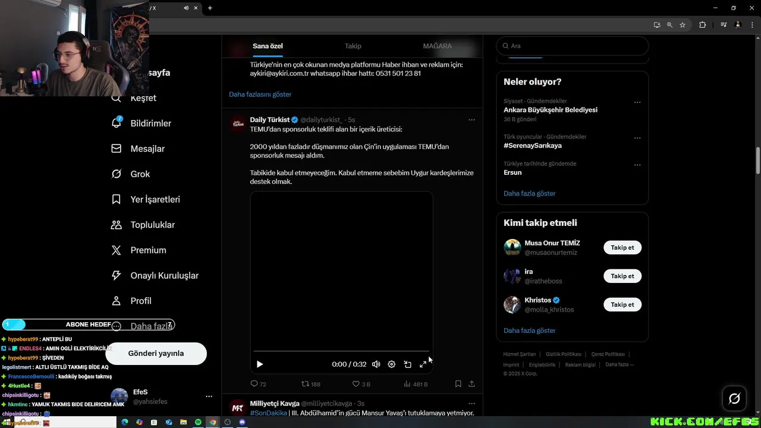Open the Grok floating button
Viewport: 761px width, 428px height.
(734, 398)
